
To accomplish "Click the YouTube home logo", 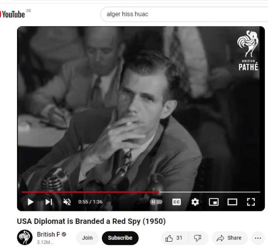I will pyautogui.click(x=13, y=14).
